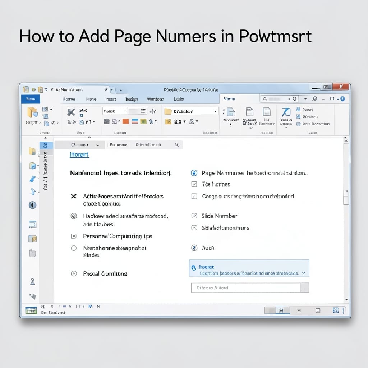
Task: Toggle the PersonaalComputiring tips checkbox
Action: pyautogui.click(x=74, y=236)
